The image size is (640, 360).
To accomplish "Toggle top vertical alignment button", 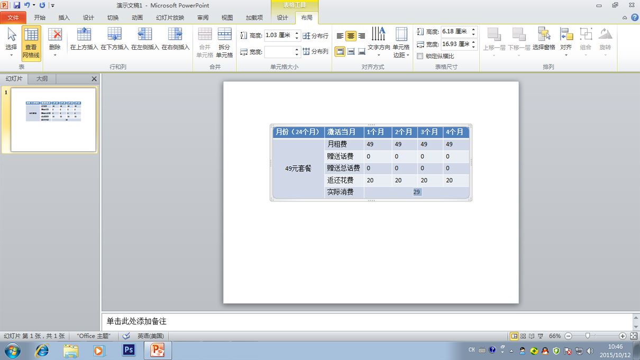I will tap(340, 51).
